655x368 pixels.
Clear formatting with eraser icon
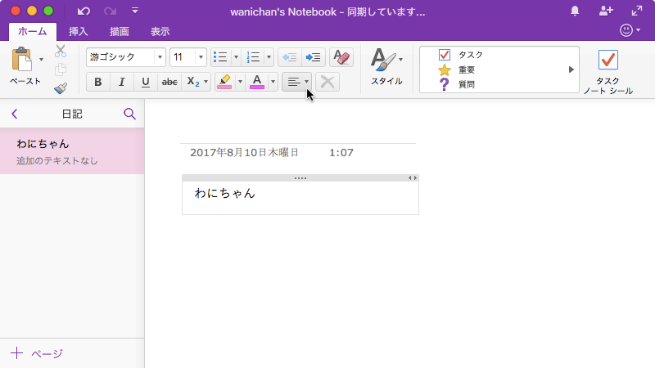[341, 57]
